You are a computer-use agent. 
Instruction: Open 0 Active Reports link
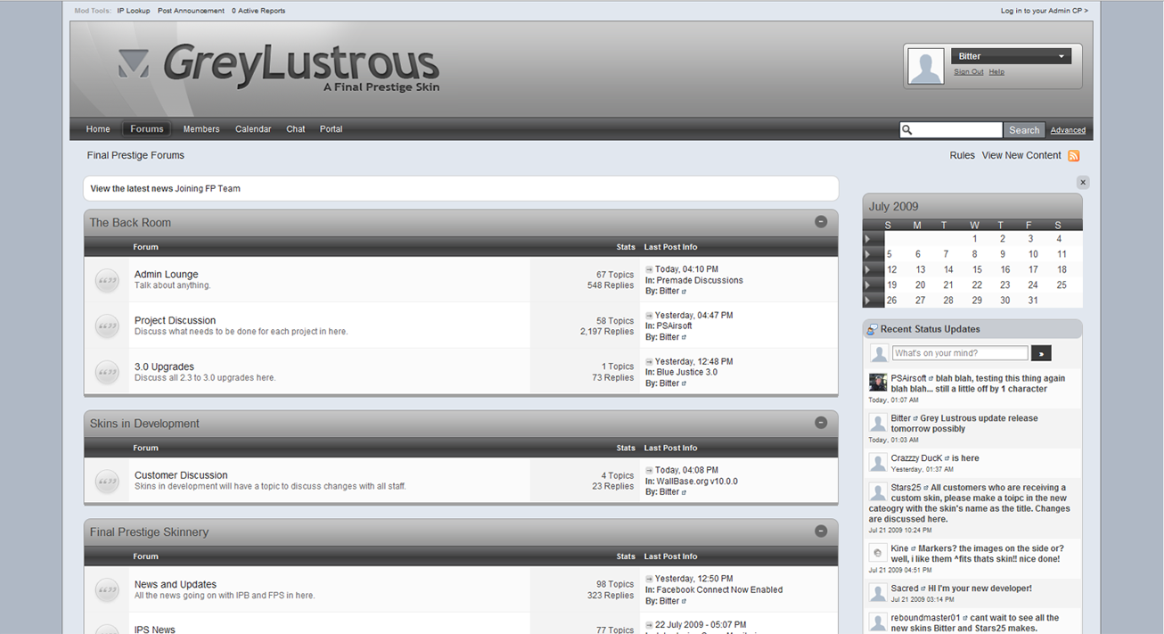coord(258,11)
